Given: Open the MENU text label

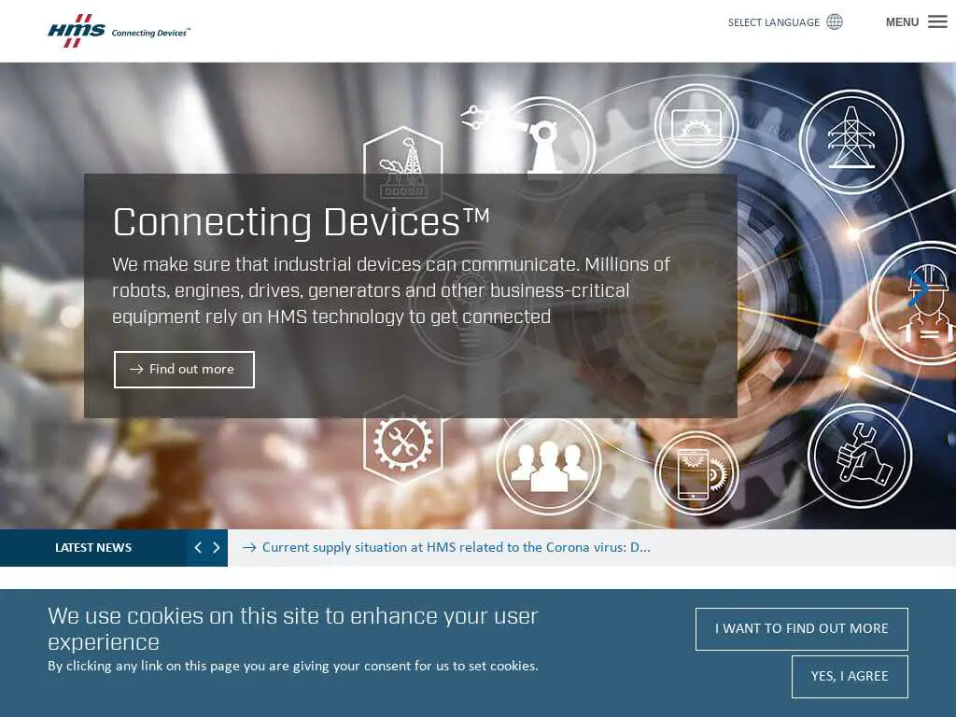Looking at the screenshot, I should coord(902,22).
